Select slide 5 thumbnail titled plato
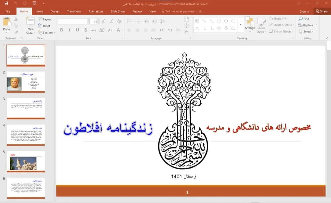The width and height of the screenshot is (331, 203). coord(26,161)
